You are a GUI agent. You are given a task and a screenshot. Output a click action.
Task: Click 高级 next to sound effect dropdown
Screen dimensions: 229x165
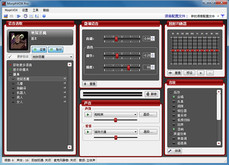pos(148,114)
